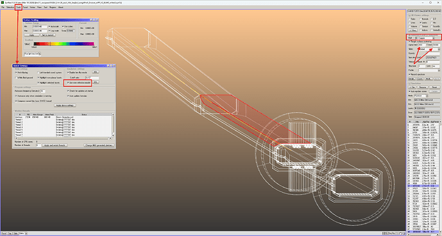Open the Vertex menu

[33, 7]
